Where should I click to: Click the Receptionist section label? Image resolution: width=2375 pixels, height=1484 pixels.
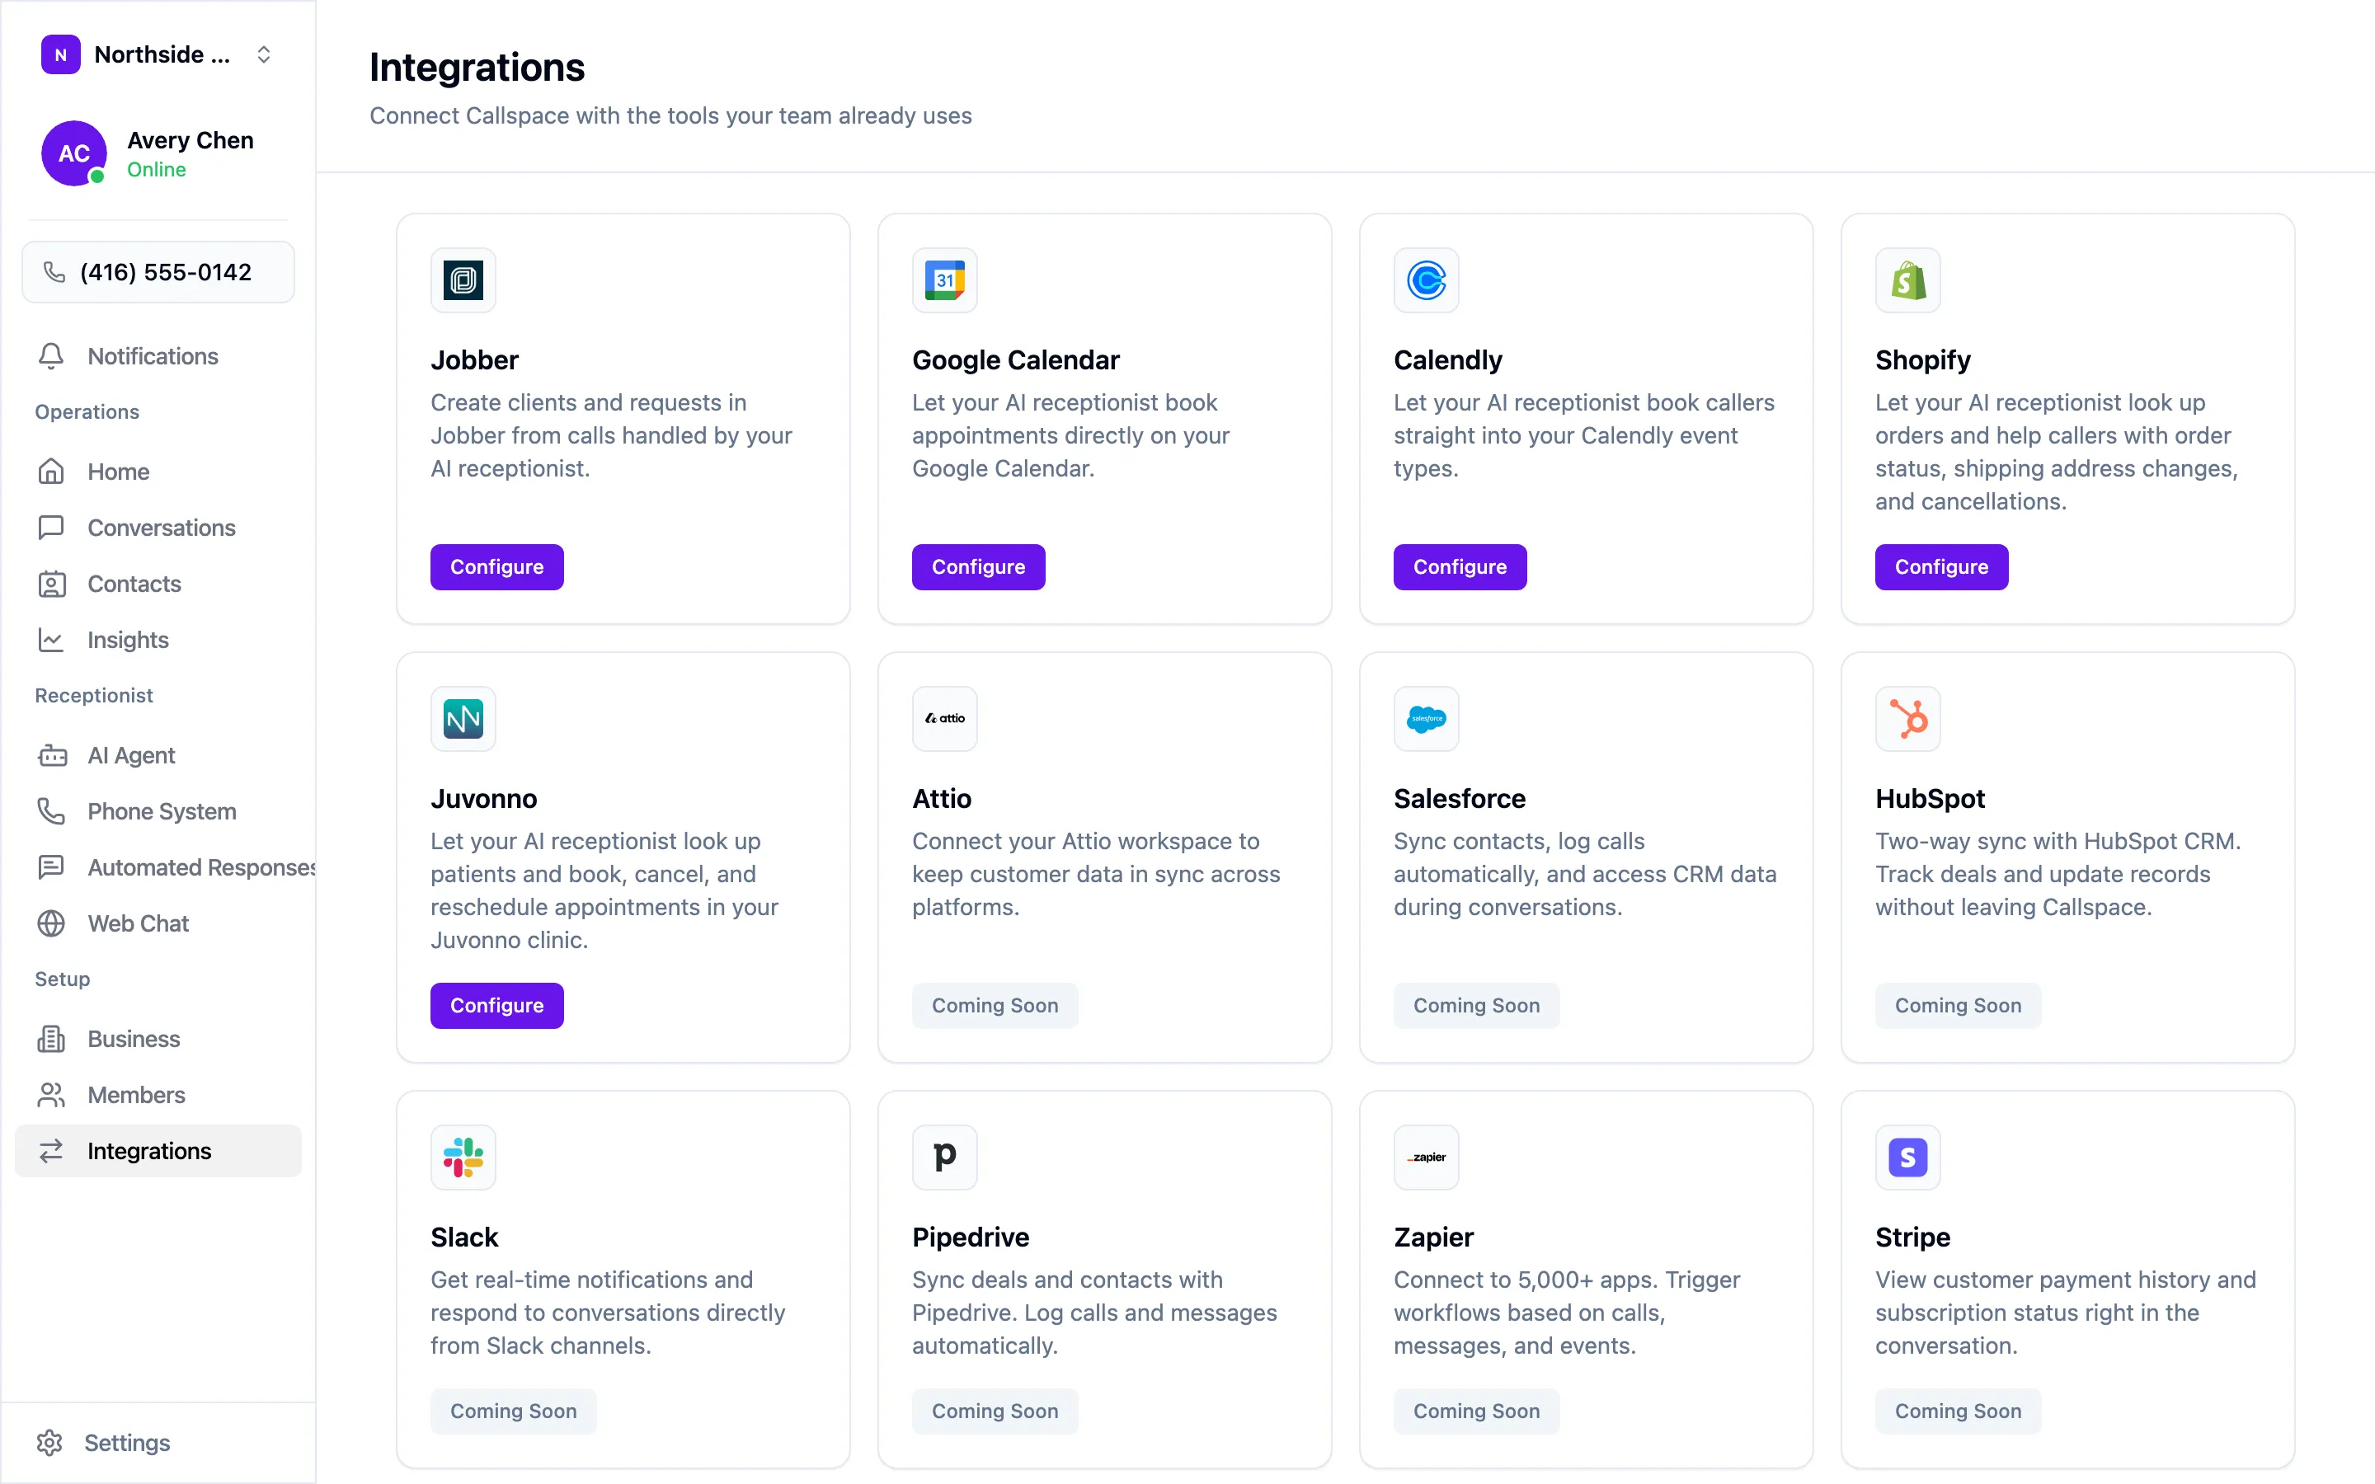[x=94, y=696]
